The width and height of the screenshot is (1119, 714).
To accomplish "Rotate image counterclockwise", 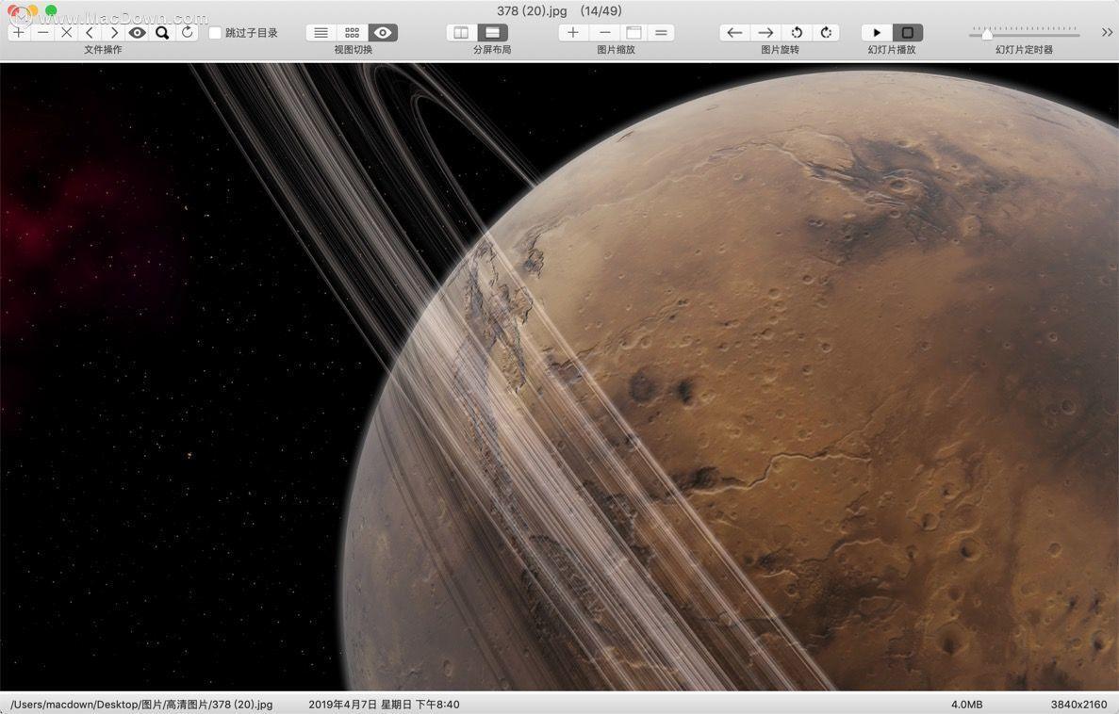I will [x=797, y=33].
